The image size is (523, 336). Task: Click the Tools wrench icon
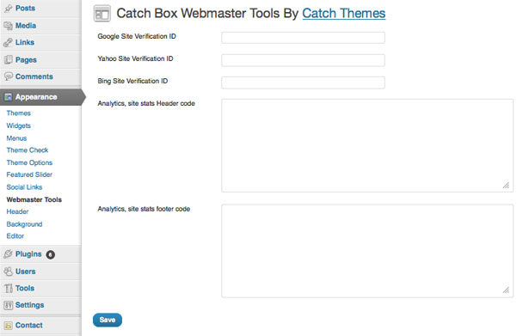(x=8, y=288)
